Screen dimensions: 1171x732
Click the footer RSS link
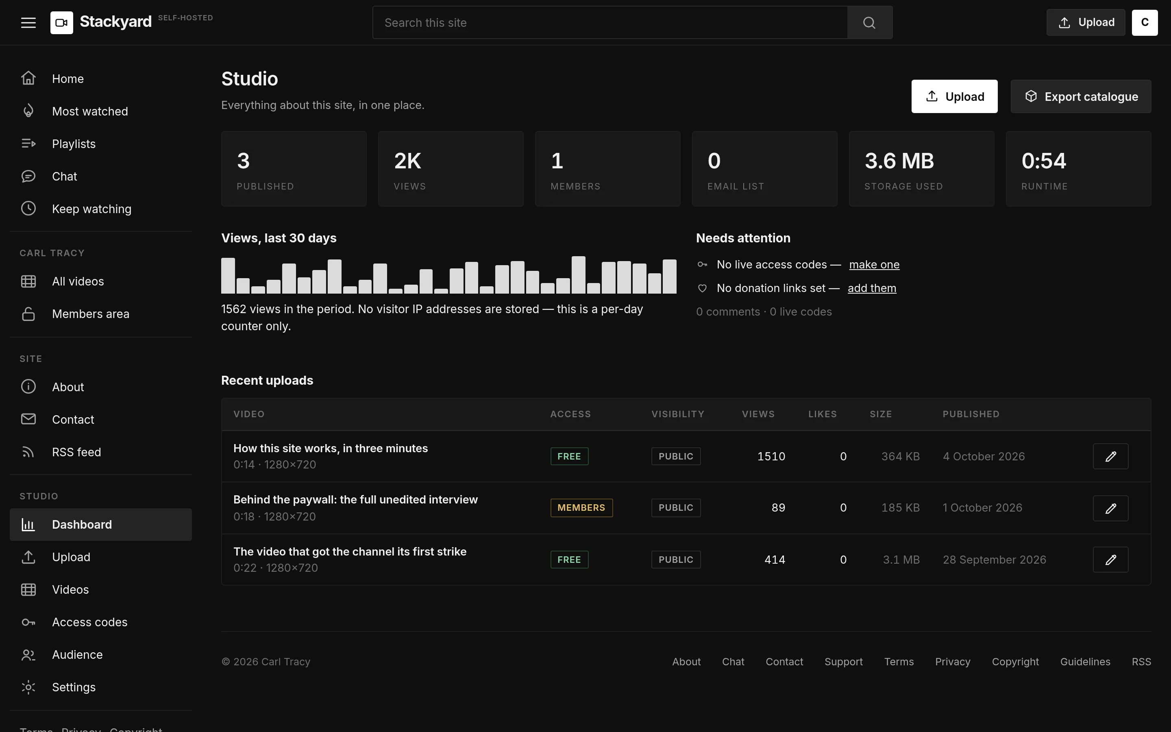[1141, 662]
